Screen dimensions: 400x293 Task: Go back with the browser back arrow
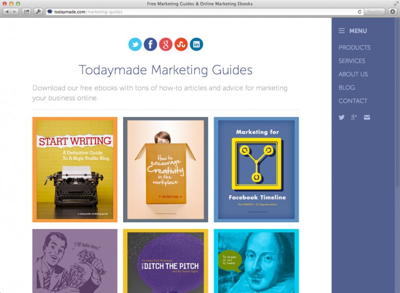click(x=7, y=12)
